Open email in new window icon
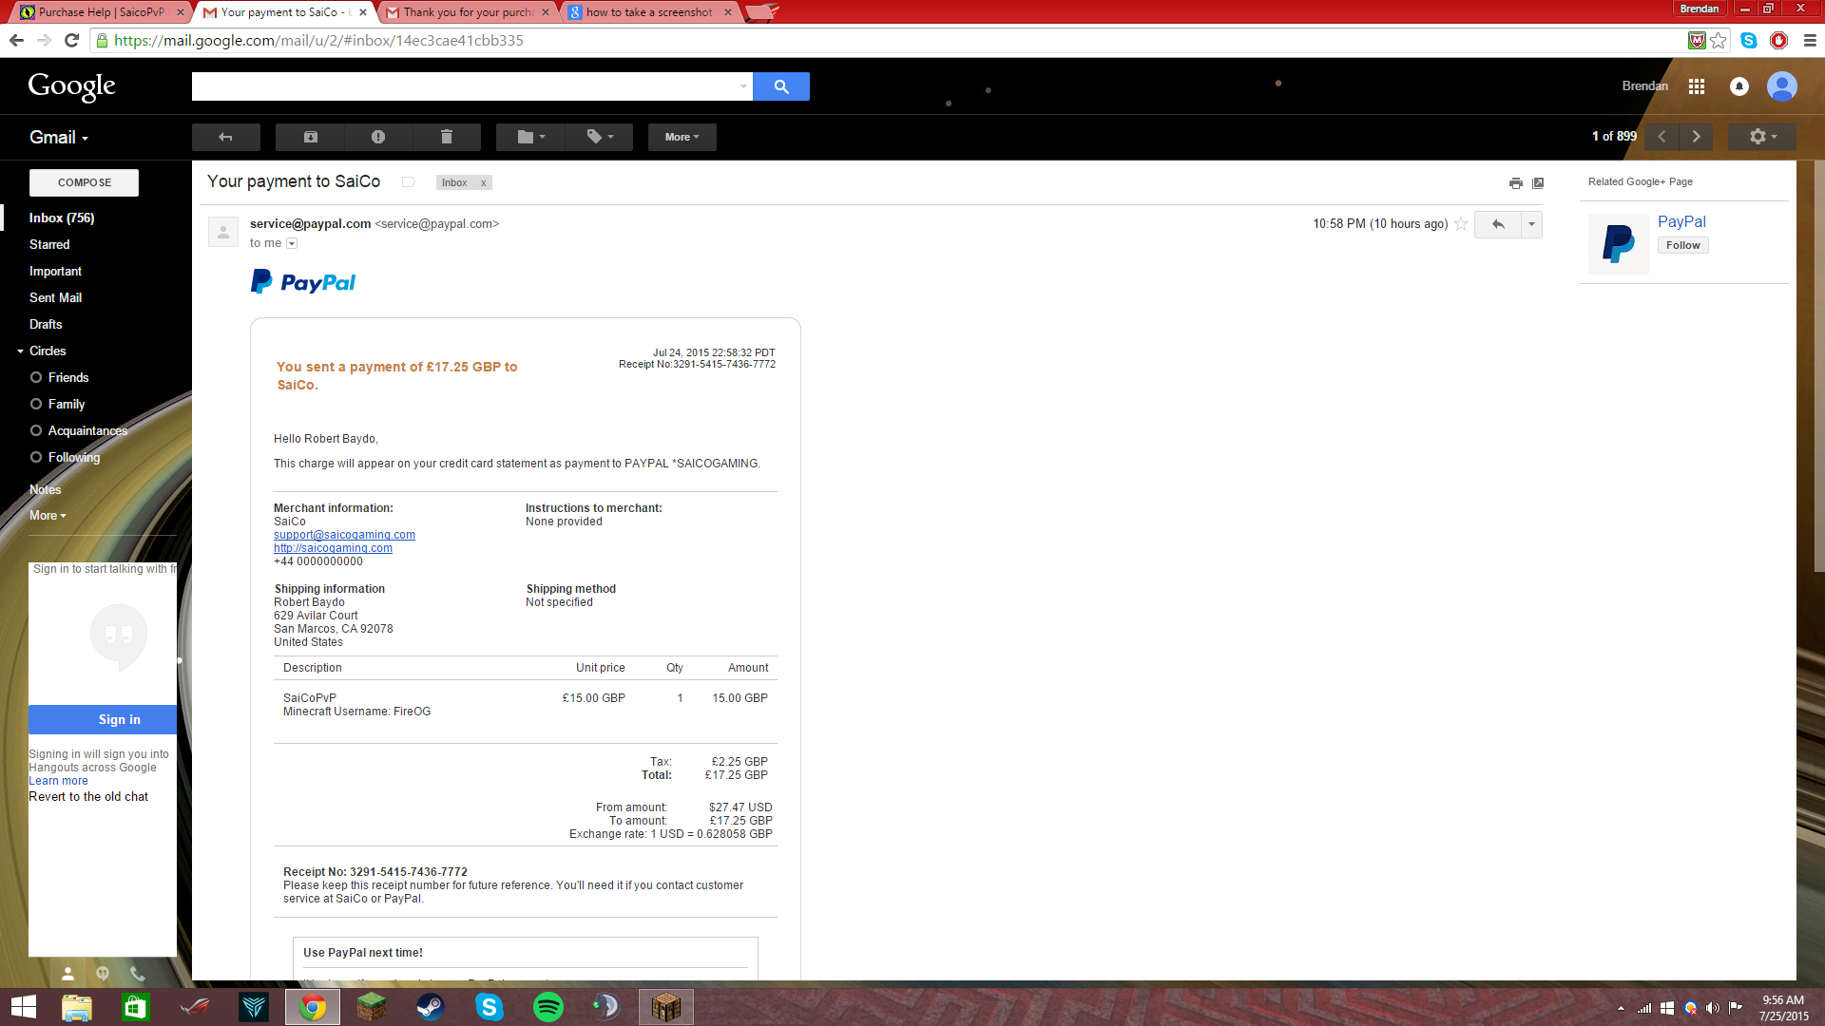The width and height of the screenshot is (1825, 1026). point(1538,182)
